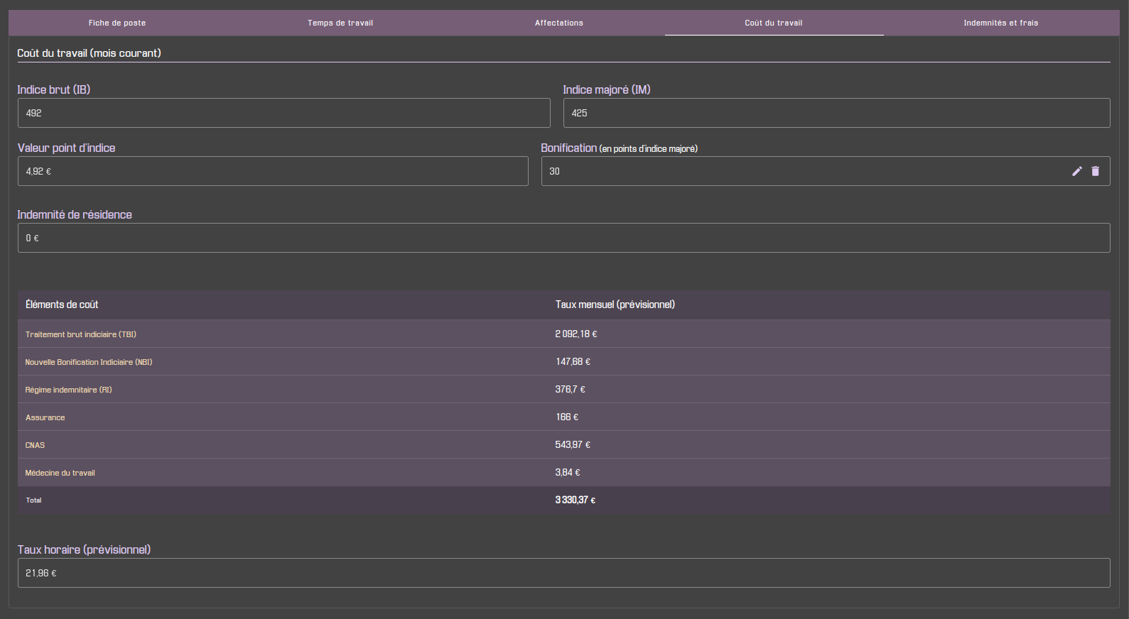Click the Indice majoré (IM) input field
The width and height of the screenshot is (1129, 619).
pos(836,113)
